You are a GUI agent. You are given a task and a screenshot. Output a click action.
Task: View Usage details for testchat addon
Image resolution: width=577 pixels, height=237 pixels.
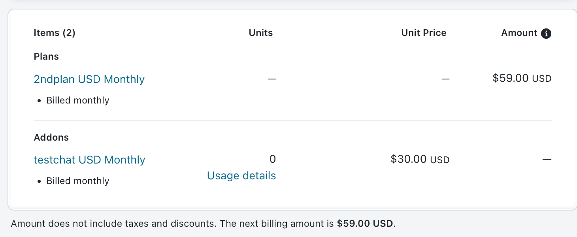241,176
